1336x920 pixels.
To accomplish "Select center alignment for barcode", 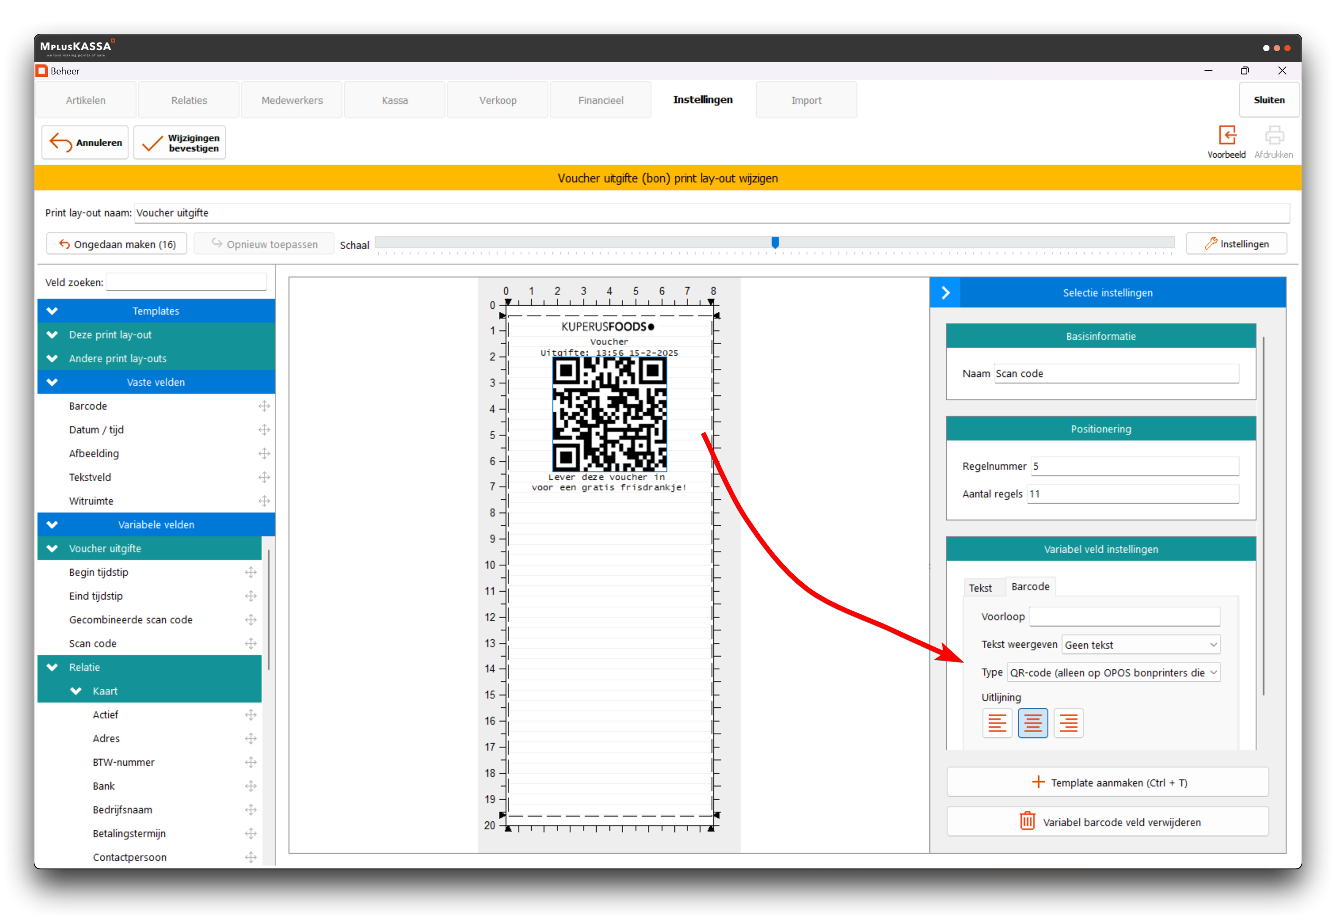I will [1033, 723].
